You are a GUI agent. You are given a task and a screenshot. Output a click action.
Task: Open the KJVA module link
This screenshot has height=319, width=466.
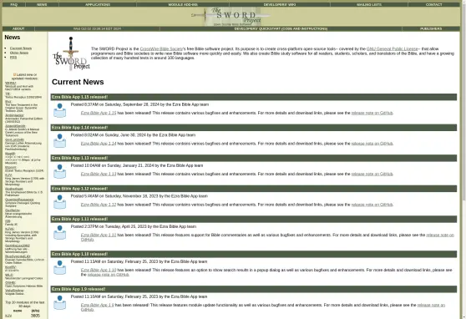coord(9,229)
